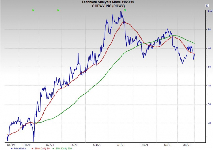Viewport: 213px width, 150px height.
Task: Click the green N marker above Q2/20
Action: (58, 10)
